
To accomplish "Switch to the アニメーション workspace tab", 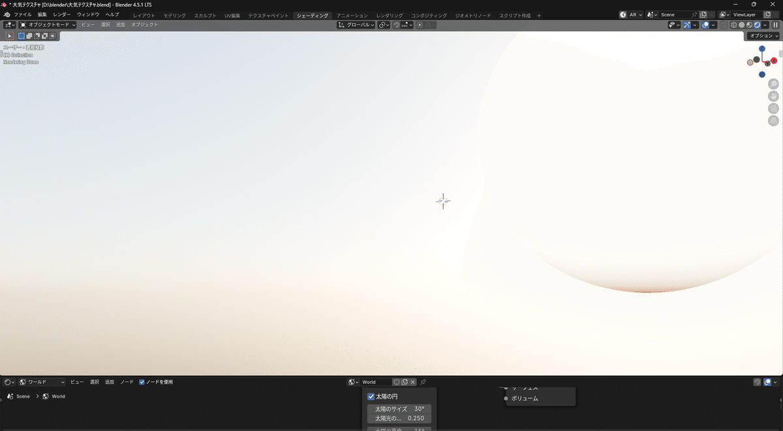I will tap(352, 15).
